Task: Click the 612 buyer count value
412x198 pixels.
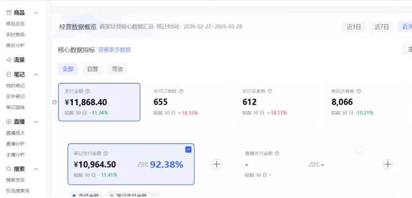Action: point(249,102)
